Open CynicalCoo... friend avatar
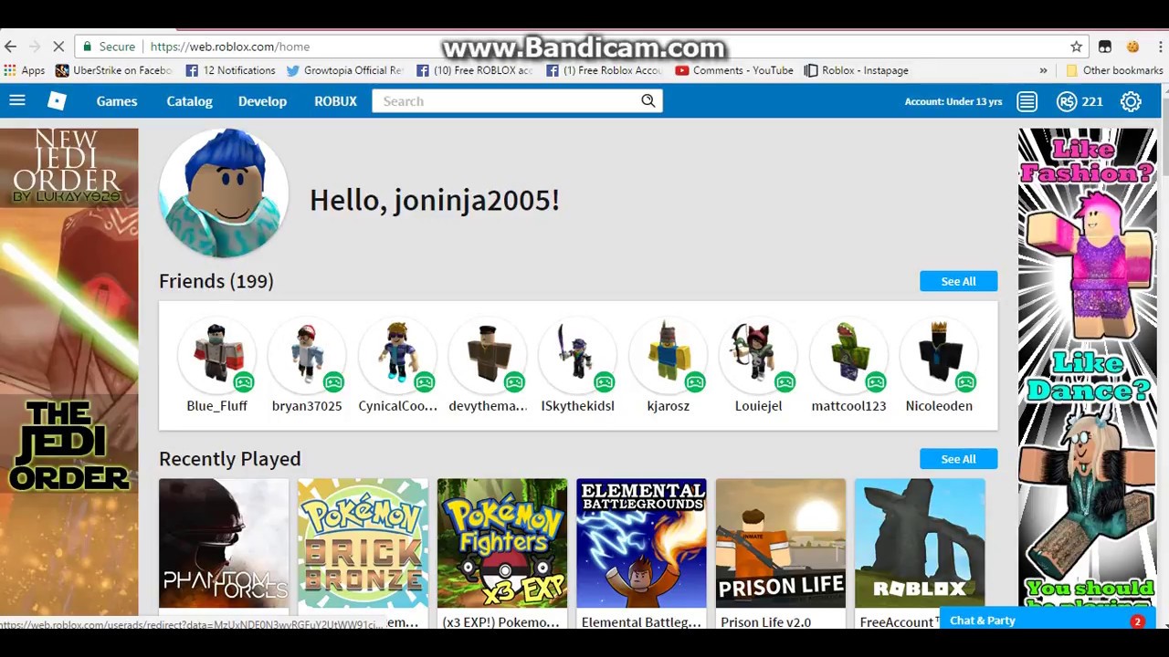Image resolution: width=1169 pixels, height=657 pixels. pos(397,353)
